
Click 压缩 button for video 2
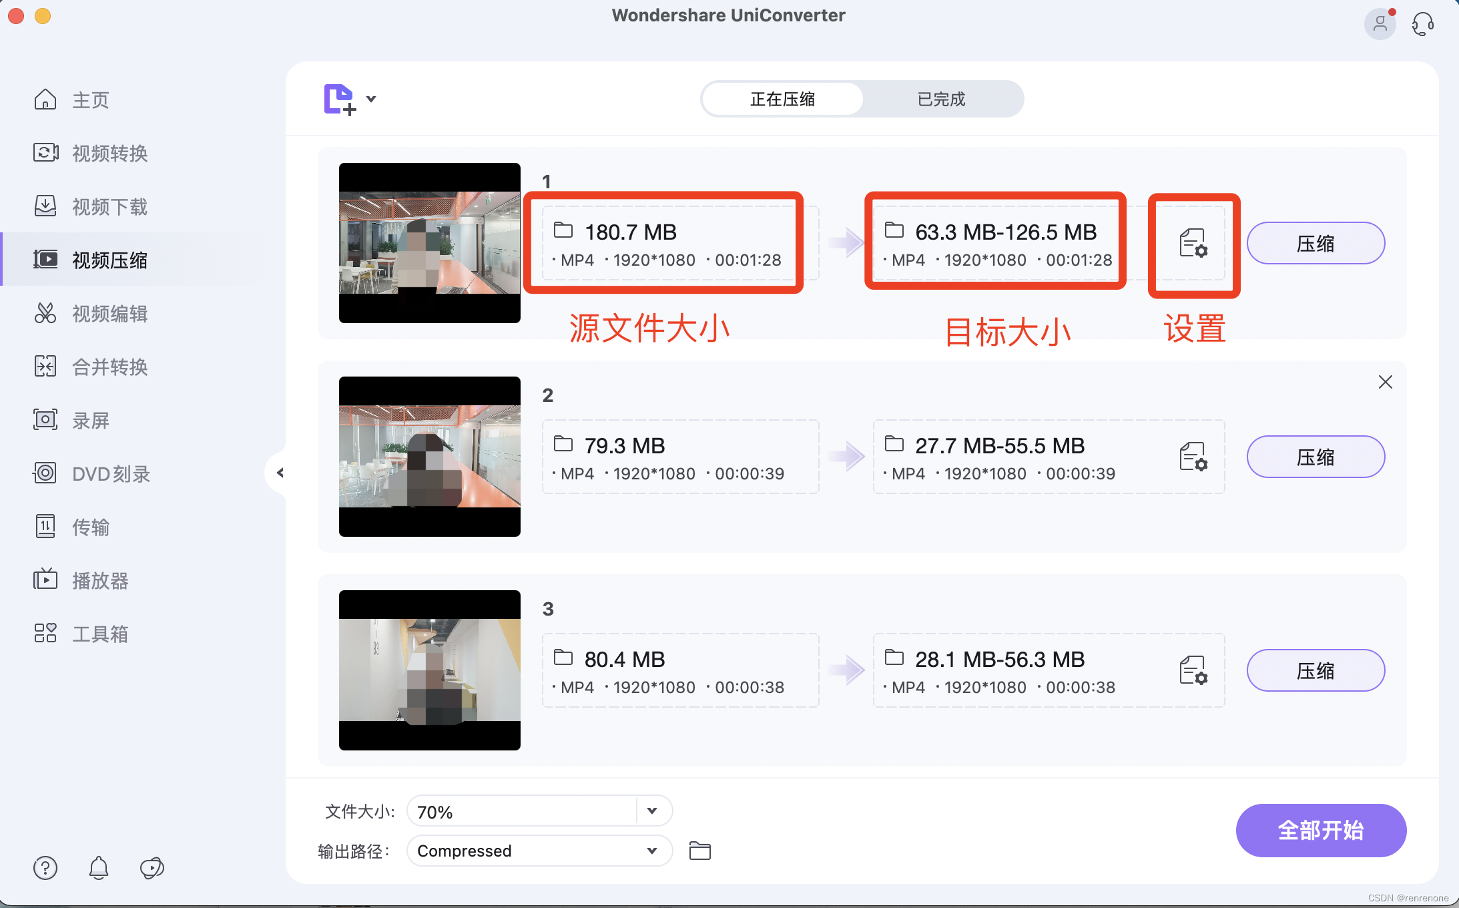click(1315, 457)
